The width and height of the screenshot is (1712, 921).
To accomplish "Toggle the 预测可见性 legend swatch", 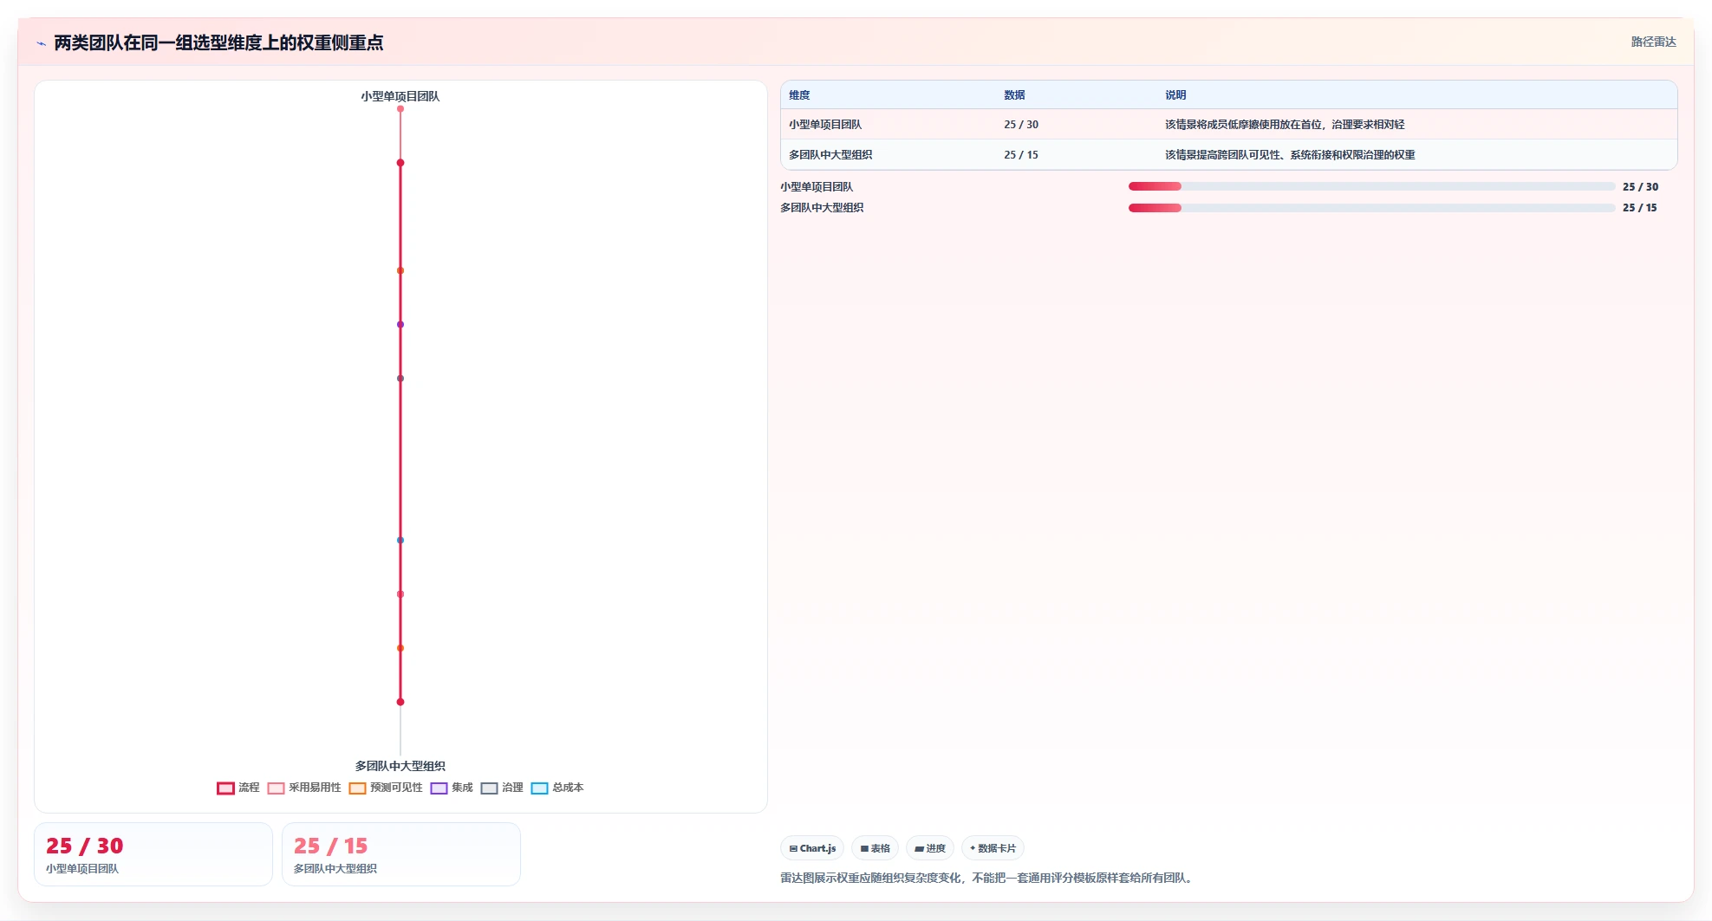I will (357, 788).
